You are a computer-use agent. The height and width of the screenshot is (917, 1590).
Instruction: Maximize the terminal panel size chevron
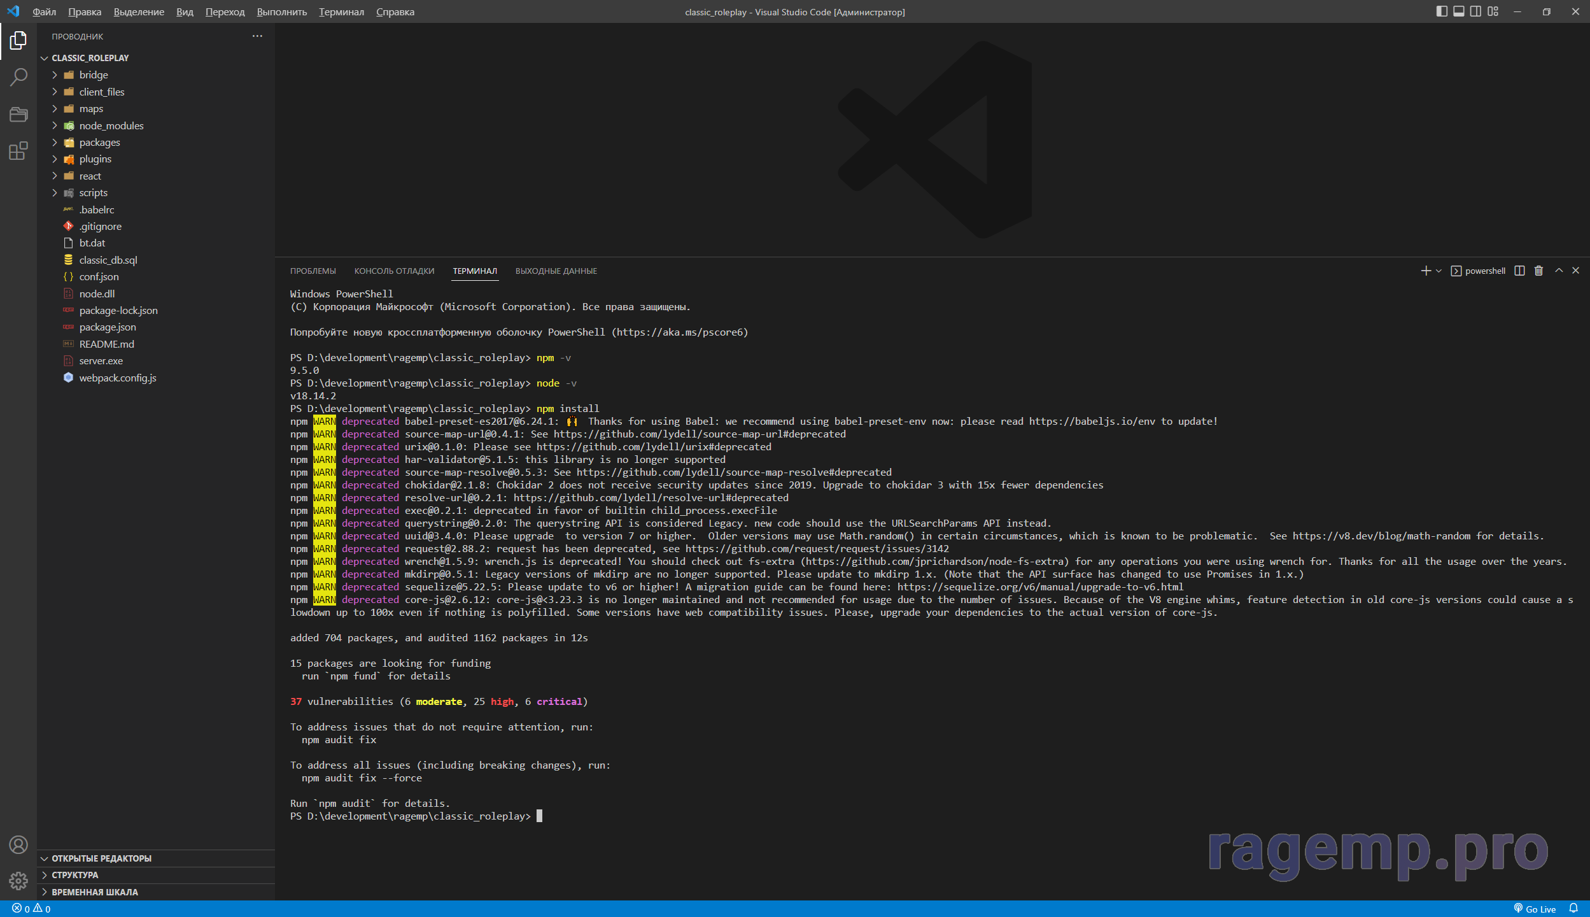1559,271
